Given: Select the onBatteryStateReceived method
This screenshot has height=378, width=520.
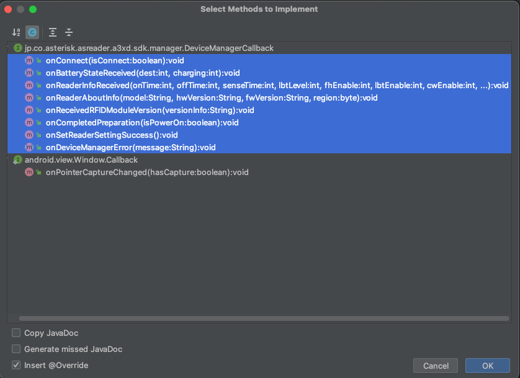Looking at the screenshot, I should 143,73.
